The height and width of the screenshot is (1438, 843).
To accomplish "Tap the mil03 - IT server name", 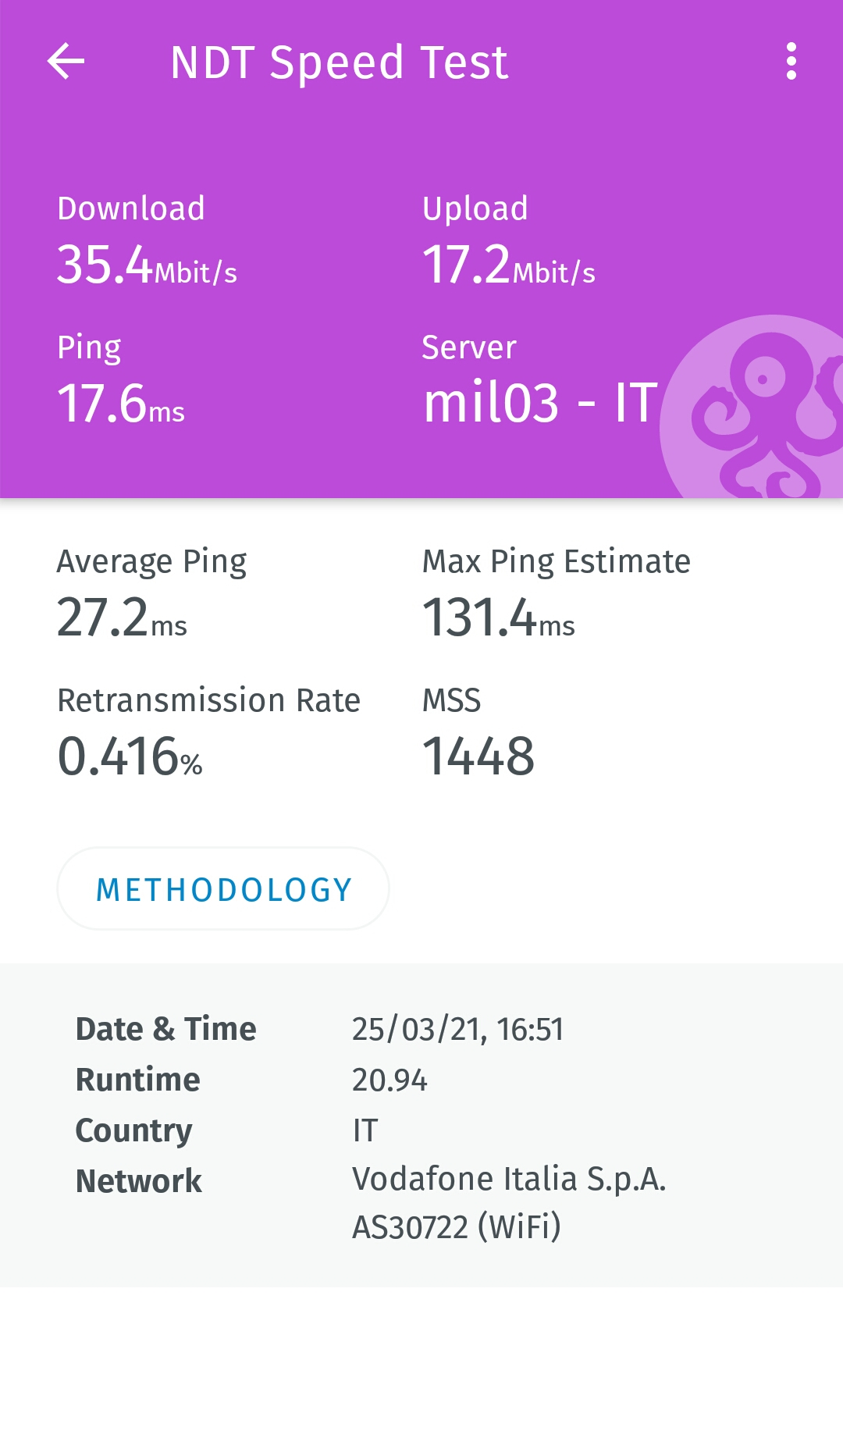I will [540, 404].
